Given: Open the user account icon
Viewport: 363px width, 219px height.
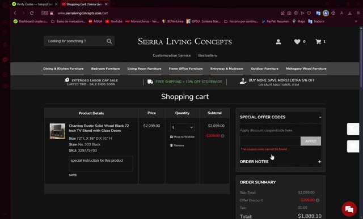Looking at the screenshot, I should coord(278,42).
